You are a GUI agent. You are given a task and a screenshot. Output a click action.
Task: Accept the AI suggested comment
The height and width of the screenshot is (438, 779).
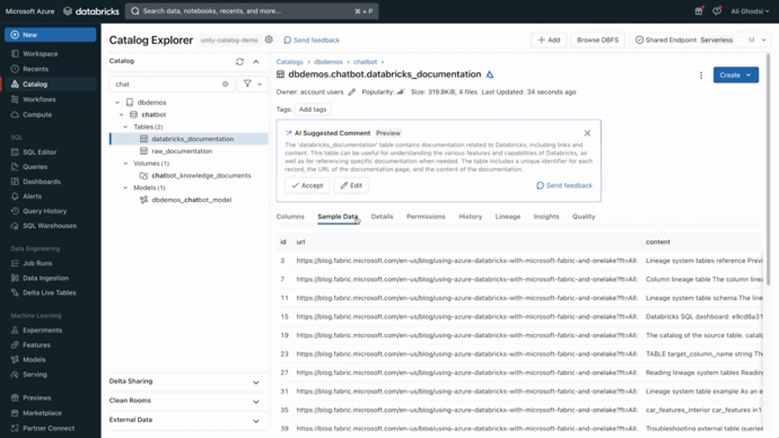pos(307,185)
